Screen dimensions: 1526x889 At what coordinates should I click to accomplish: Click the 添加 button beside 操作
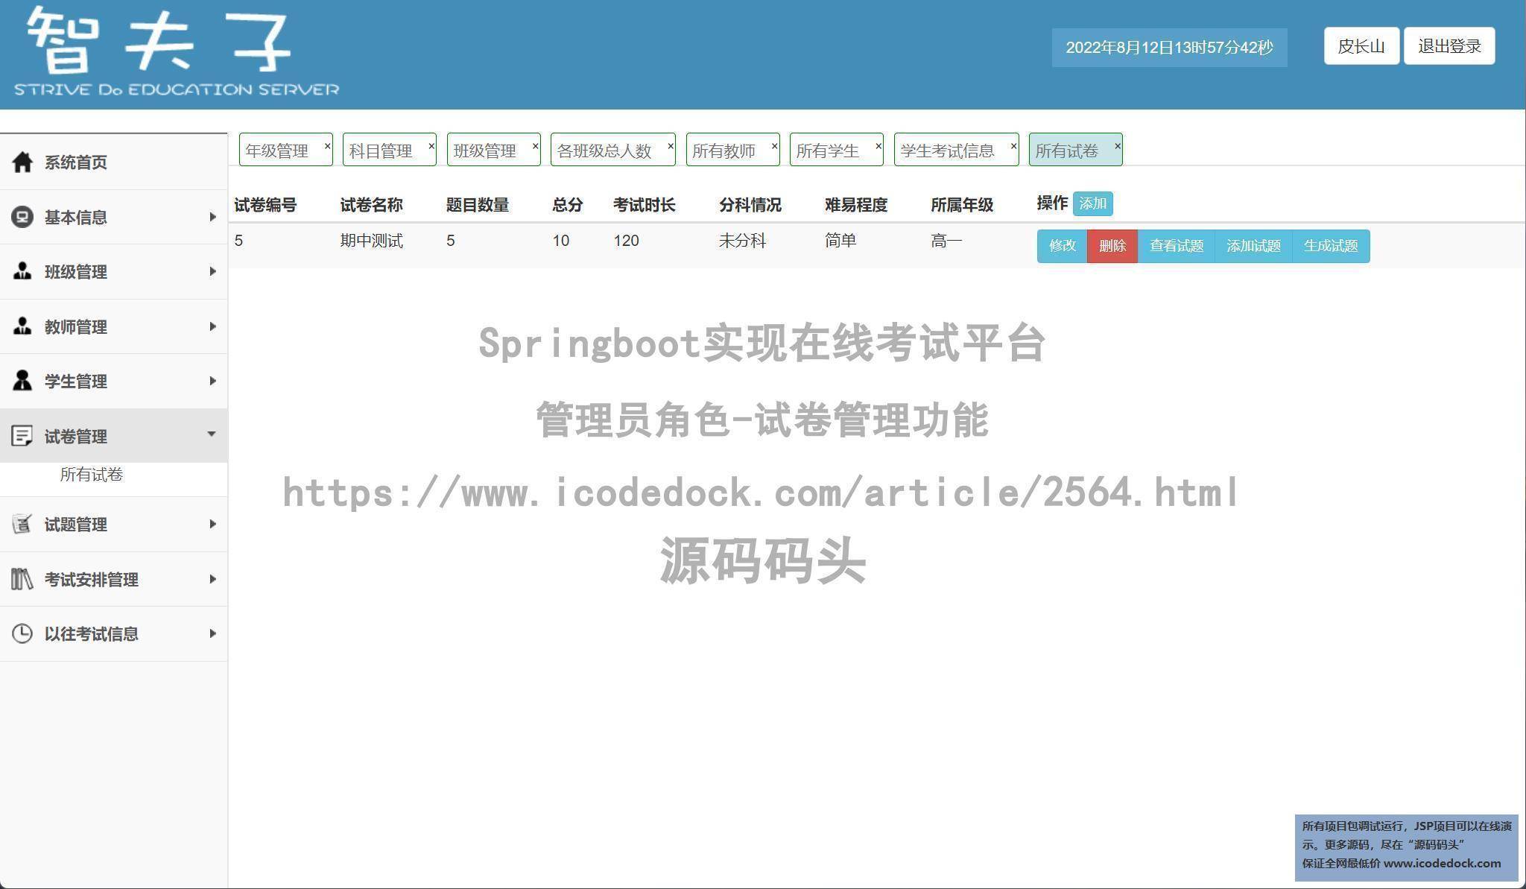coord(1092,203)
